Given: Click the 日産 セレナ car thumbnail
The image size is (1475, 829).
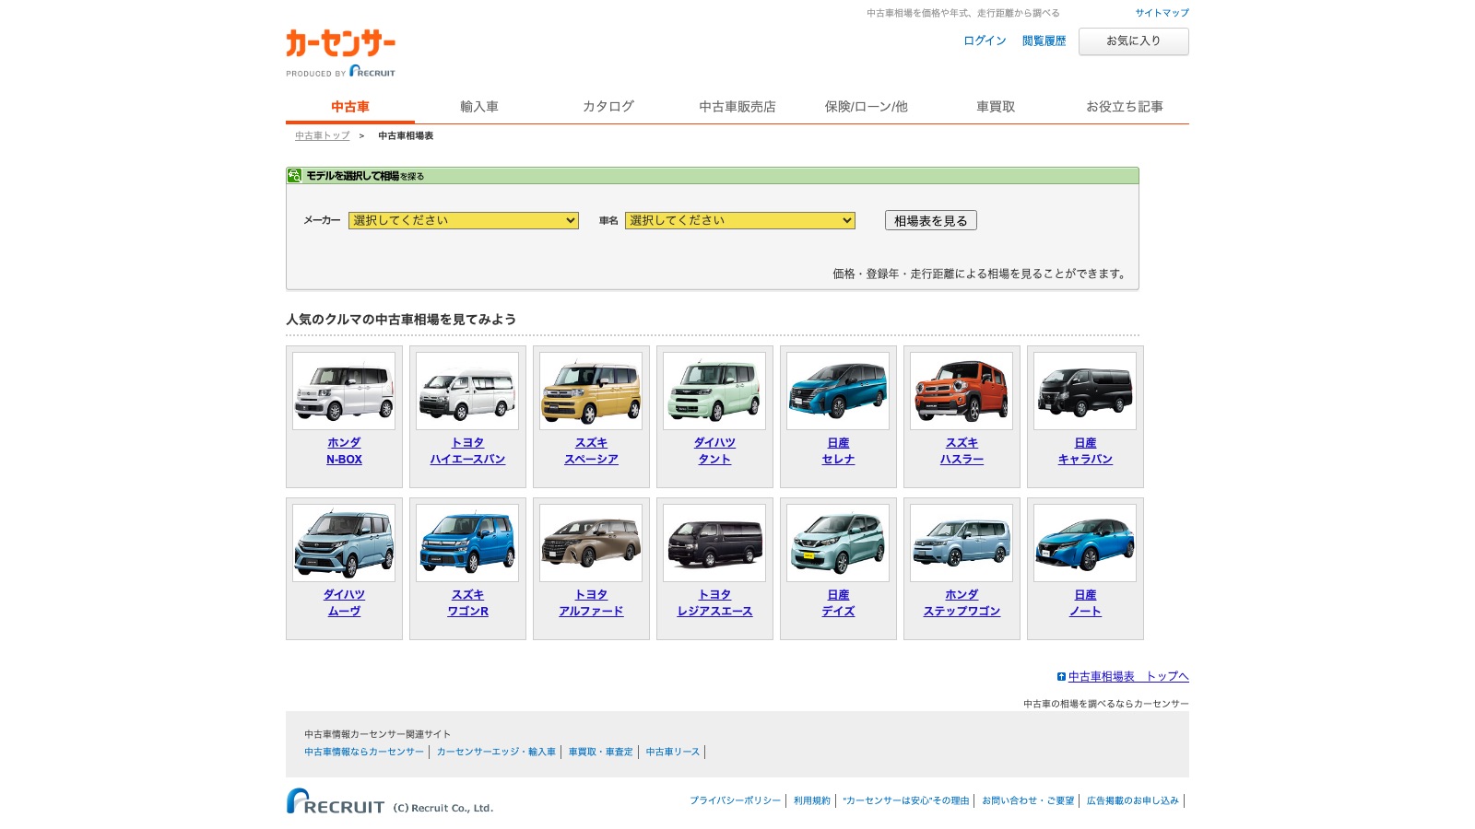Looking at the screenshot, I should click(838, 391).
